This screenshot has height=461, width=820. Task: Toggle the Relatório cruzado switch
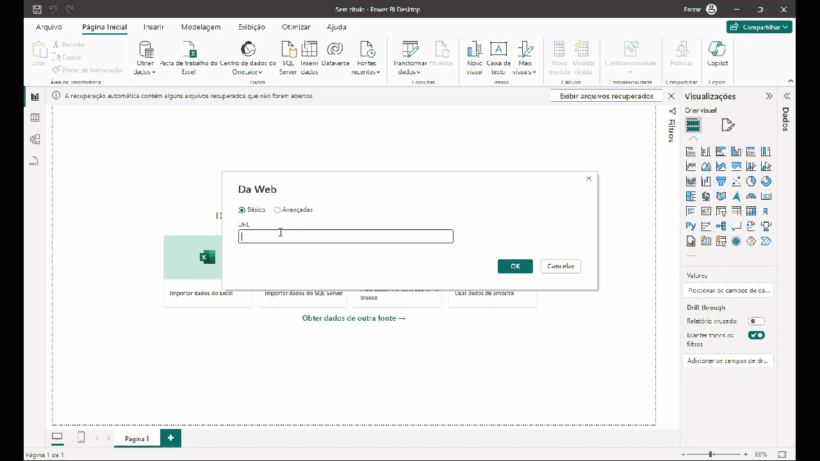click(x=757, y=321)
